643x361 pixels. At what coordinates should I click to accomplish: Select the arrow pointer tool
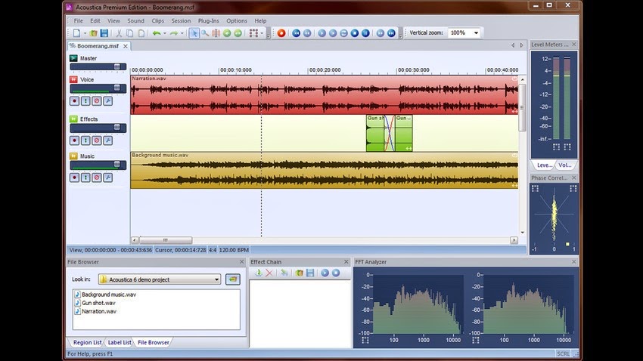194,33
